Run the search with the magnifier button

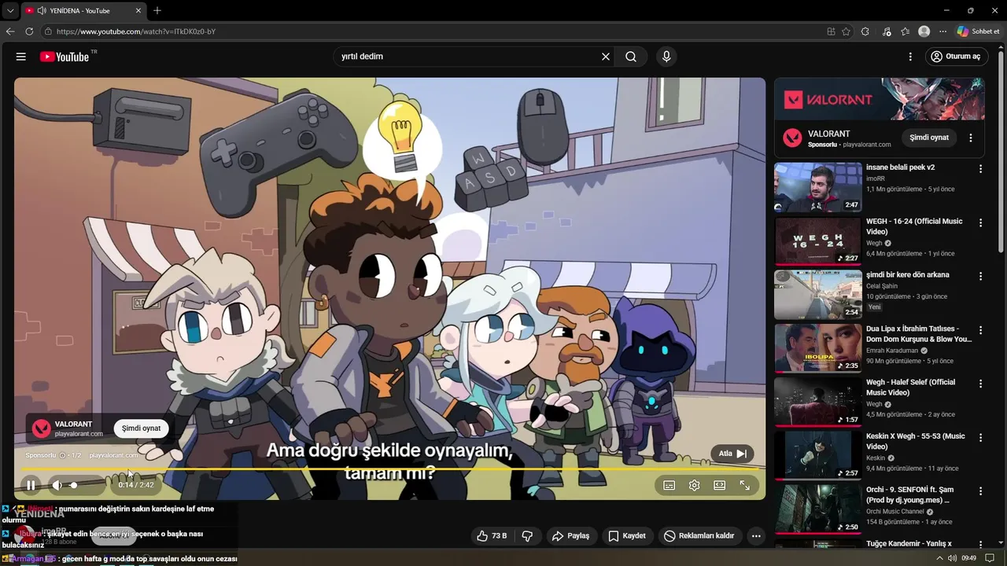click(631, 57)
